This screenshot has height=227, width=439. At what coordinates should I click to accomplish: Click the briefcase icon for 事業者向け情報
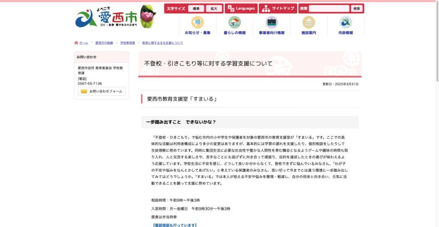pyautogui.click(x=271, y=22)
